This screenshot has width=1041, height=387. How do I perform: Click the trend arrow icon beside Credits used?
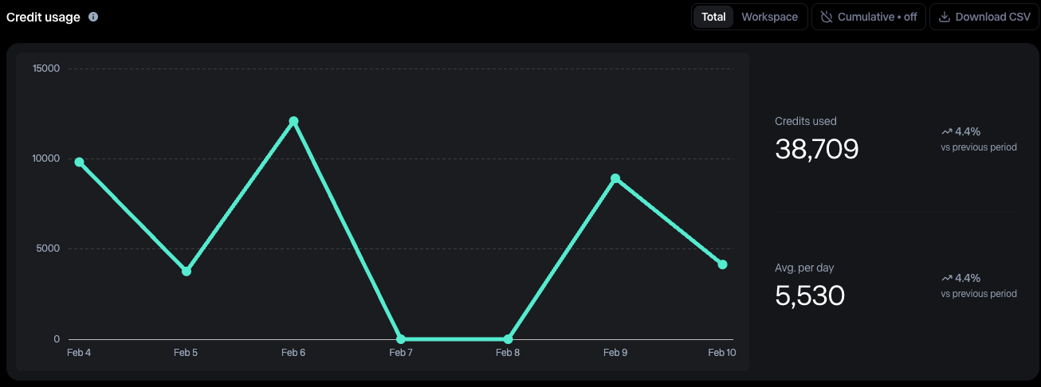point(946,132)
